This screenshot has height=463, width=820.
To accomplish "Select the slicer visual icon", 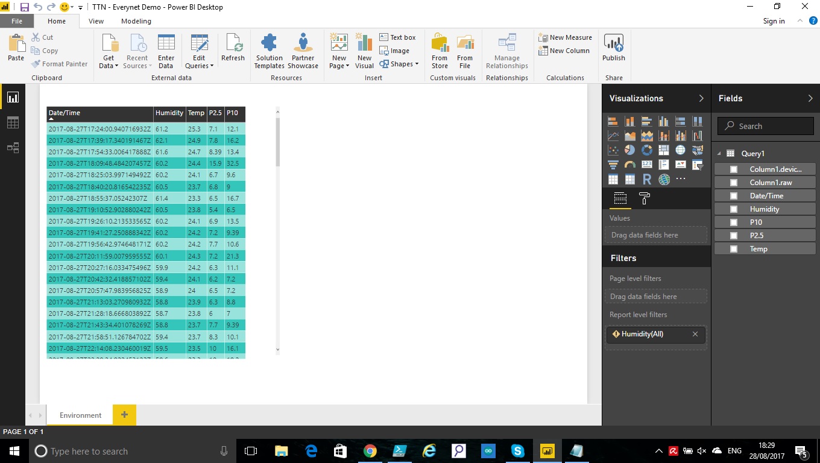I will pyautogui.click(x=698, y=165).
